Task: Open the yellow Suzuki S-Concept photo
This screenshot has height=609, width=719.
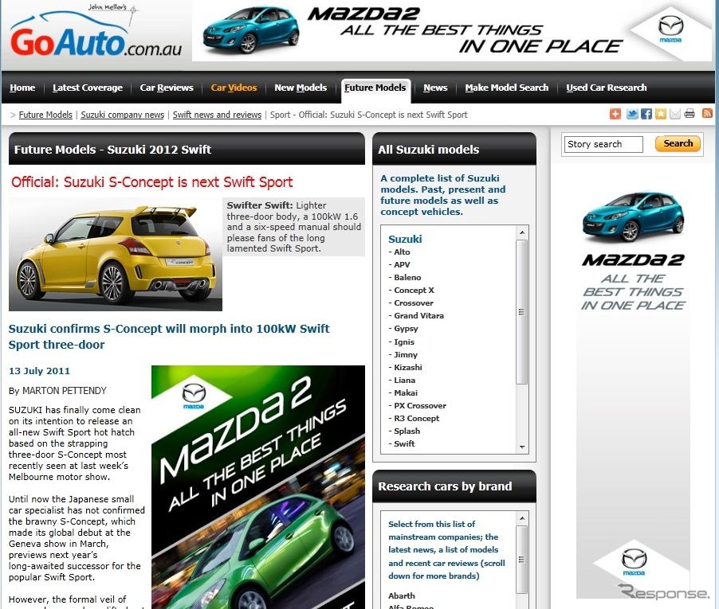Action: click(116, 255)
